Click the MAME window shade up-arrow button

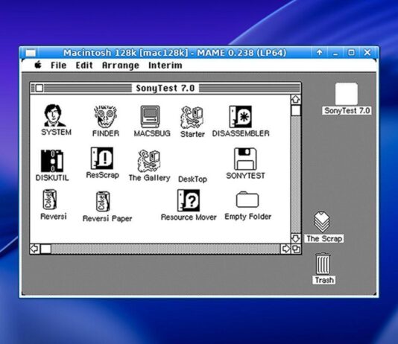[x=319, y=52]
